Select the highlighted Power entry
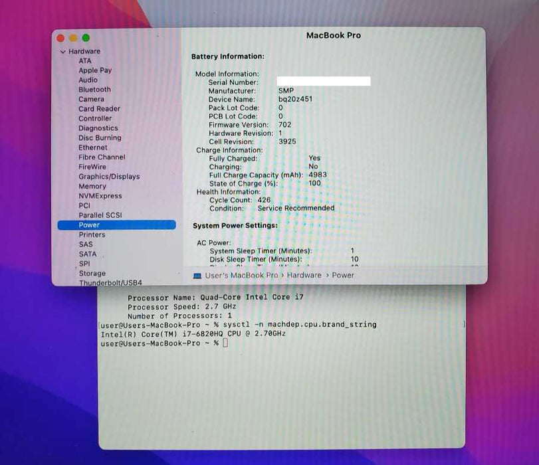This screenshot has width=539, height=465. 116,225
